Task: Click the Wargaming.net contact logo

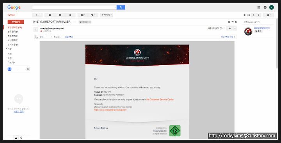Action: click(248, 31)
